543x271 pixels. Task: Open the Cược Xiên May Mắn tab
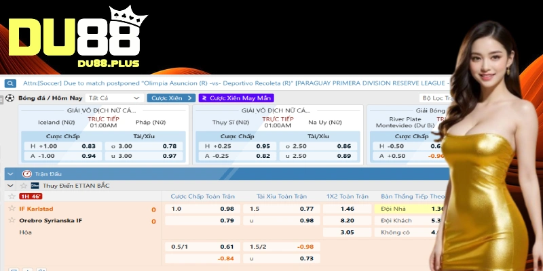(236, 98)
